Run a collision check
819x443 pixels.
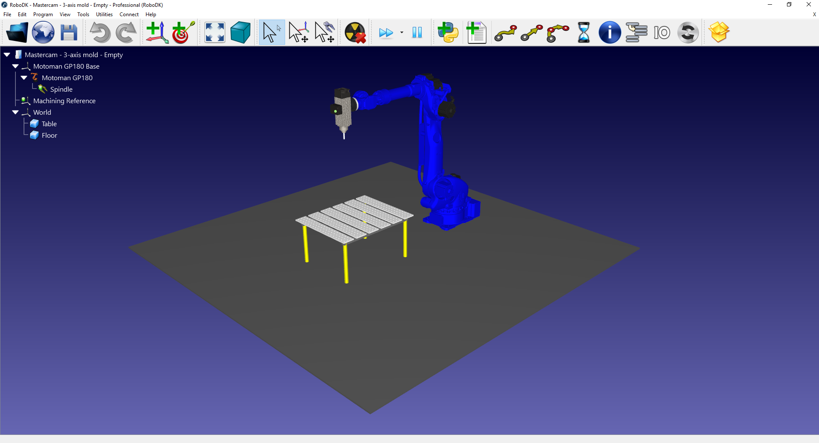355,32
